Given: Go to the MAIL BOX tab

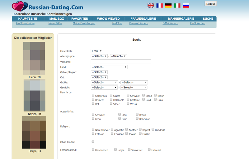Looking at the screenshot, I should click(57, 19).
